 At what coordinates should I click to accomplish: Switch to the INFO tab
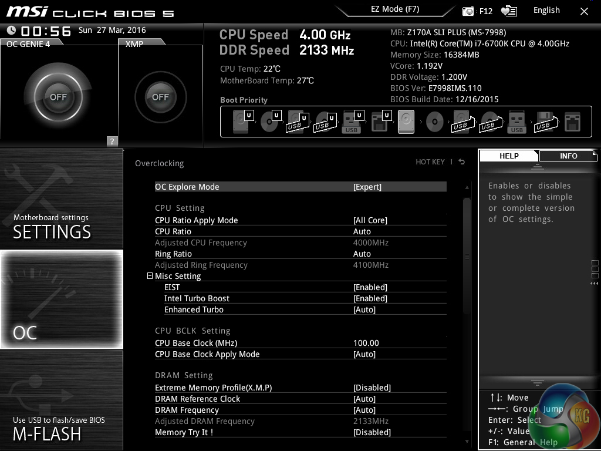568,156
